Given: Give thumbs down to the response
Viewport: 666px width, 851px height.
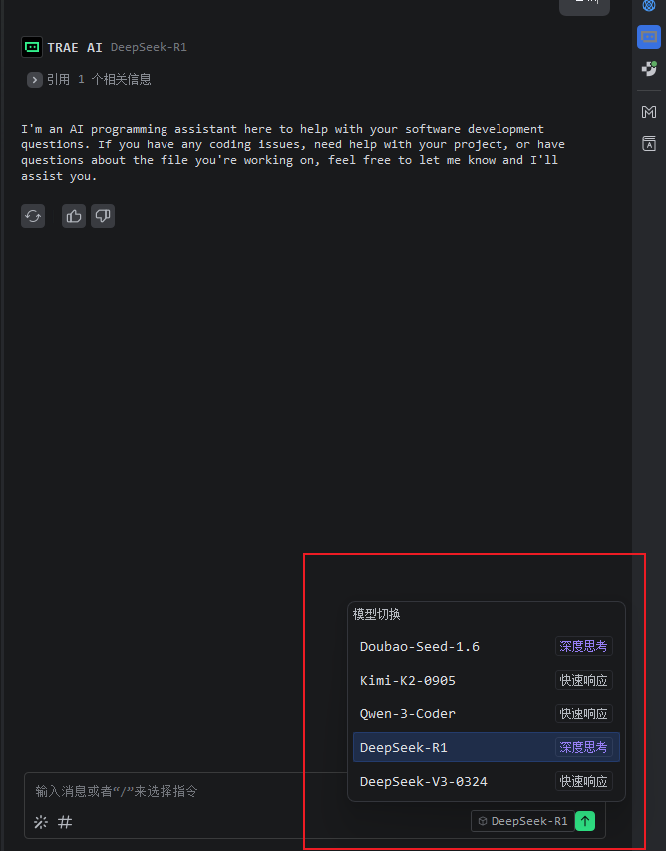Looking at the screenshot, I should click(x=103, y=216).
